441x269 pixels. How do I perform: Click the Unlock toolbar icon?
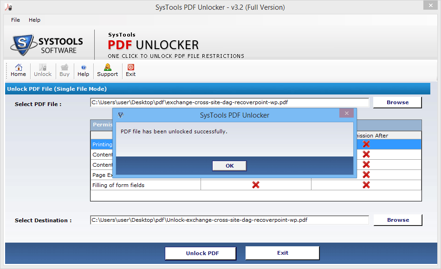43,67
